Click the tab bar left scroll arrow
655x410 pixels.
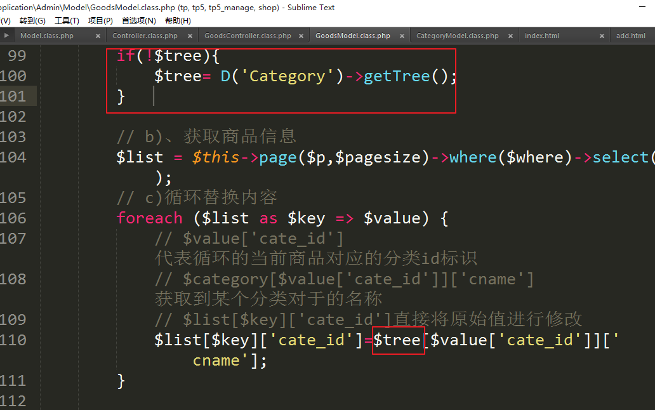click(5, 36)
